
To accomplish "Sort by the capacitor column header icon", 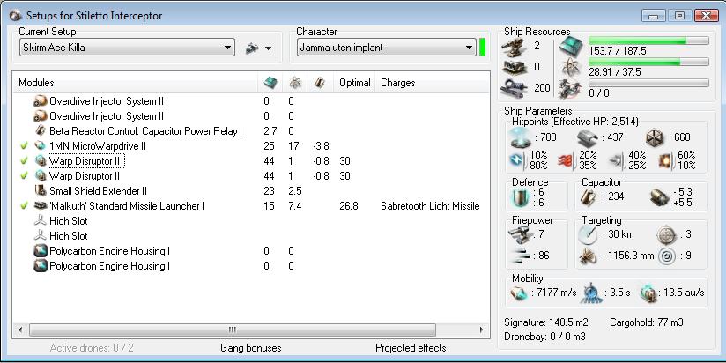I will coord(321,83).
